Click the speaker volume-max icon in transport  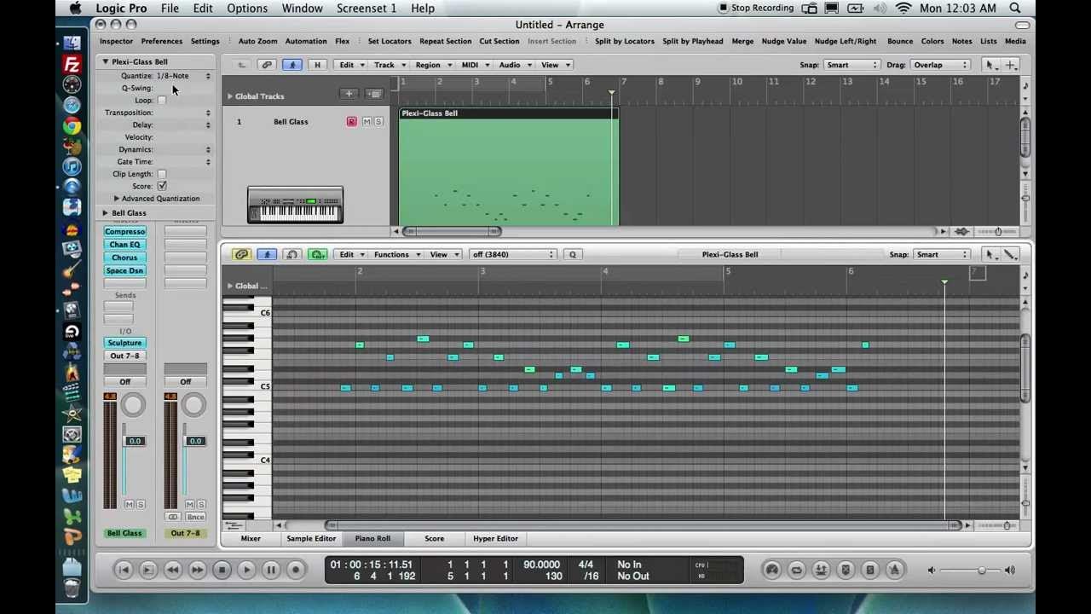coord(1010,571)
